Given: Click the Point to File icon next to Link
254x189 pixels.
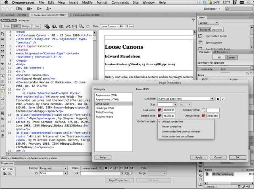Looking at the screenshot, I should tap(127, 173).
